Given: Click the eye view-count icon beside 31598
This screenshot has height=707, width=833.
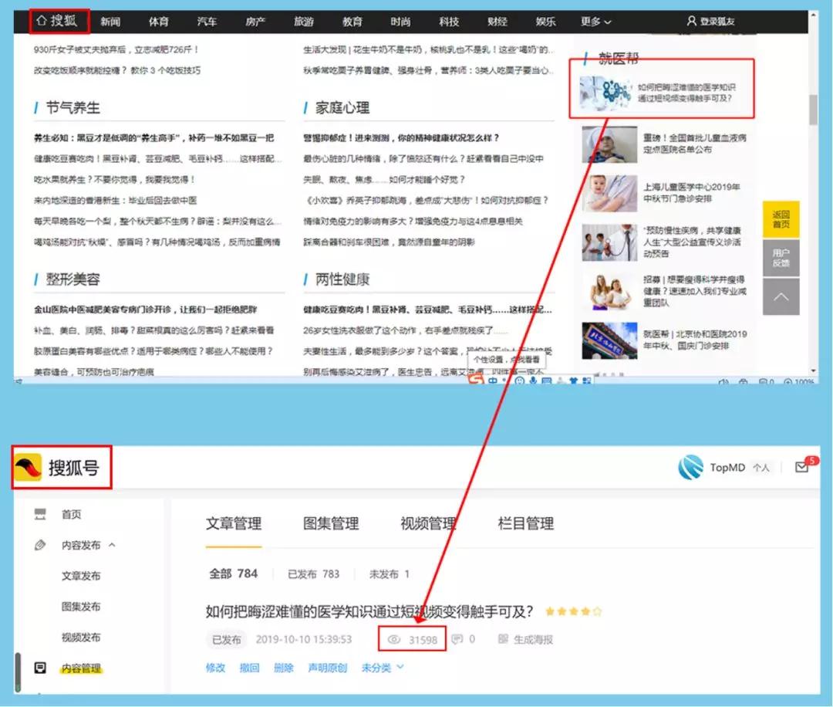Looking at the screenshot, I should (x=394, y=640).
